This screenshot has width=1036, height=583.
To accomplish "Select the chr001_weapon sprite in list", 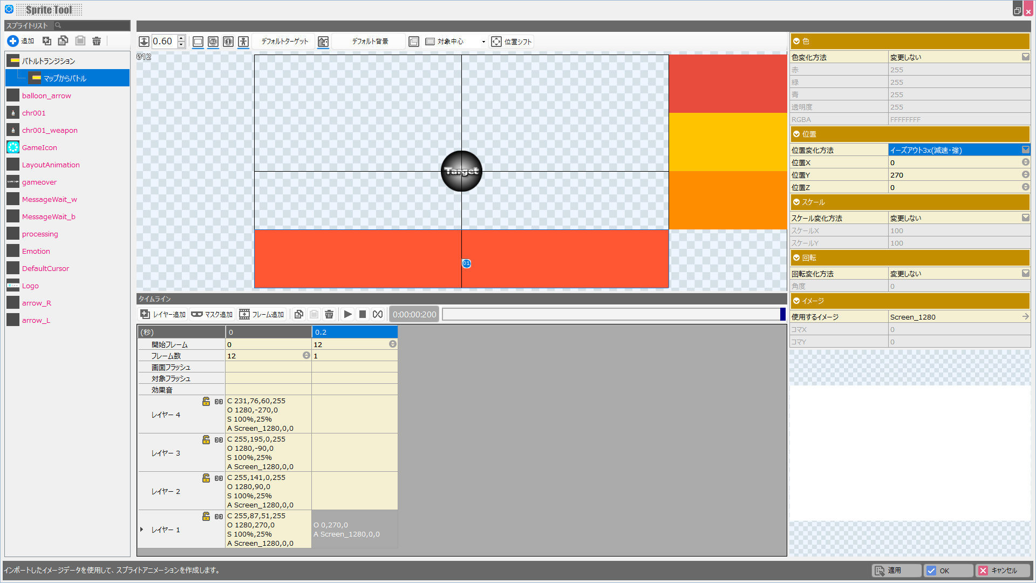I will (50, 130).
